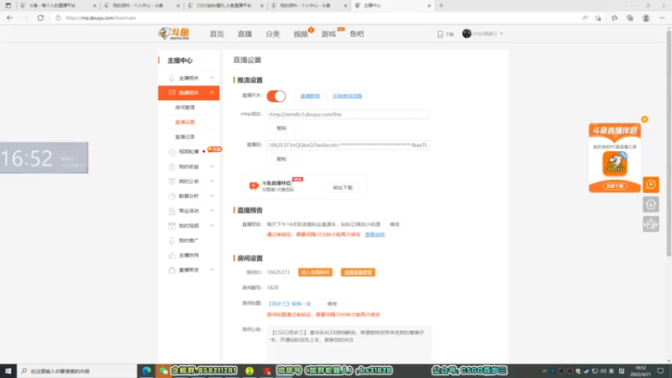
Task: Click the 直播相关 play icon
Action: click(x=171, y=92)
